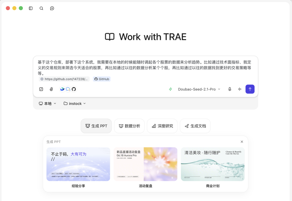Click the green fullscreen window button

click(x=21, y=8)
